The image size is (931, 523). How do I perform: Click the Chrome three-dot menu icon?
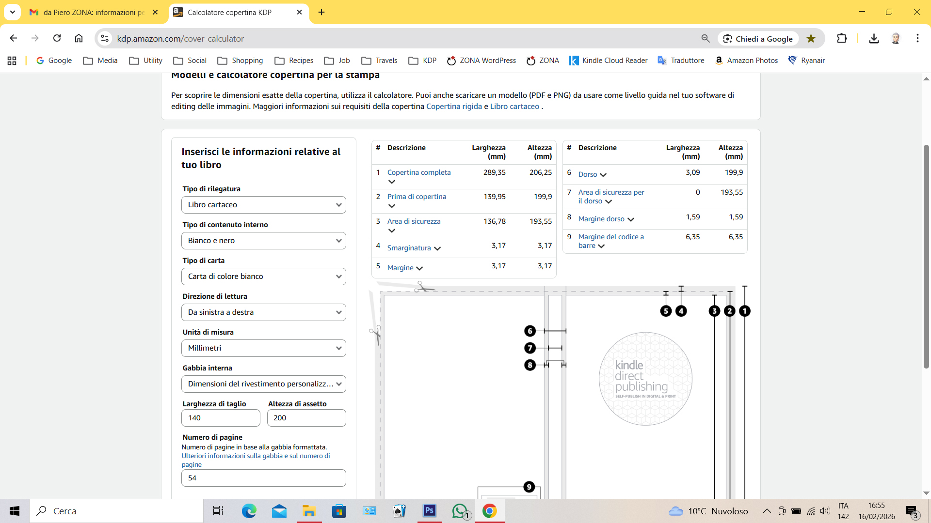[917, 38]
